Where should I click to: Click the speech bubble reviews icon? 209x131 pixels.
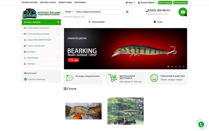pos(70,78)
